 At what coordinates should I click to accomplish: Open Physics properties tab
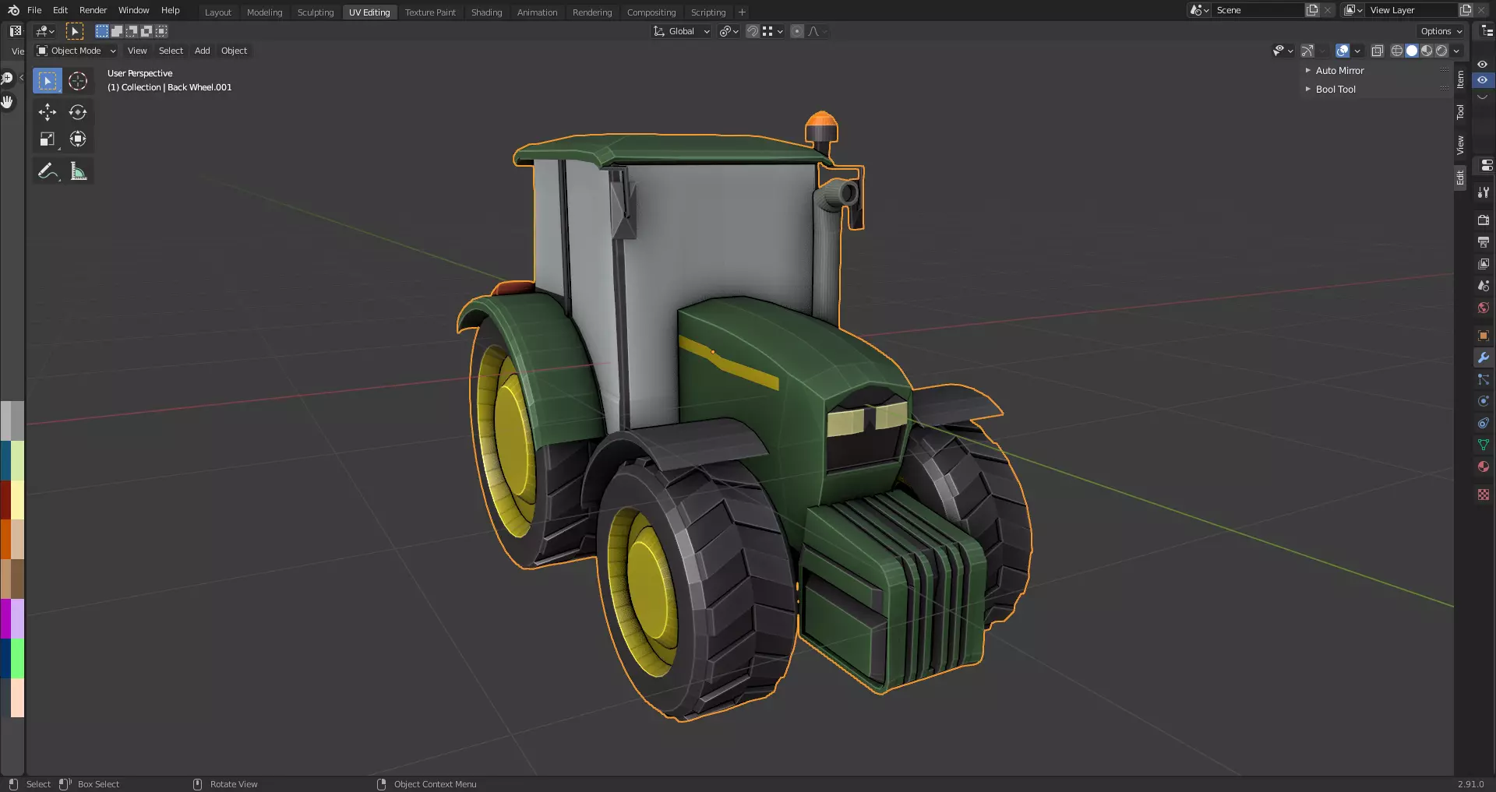tap(1484, 401)
